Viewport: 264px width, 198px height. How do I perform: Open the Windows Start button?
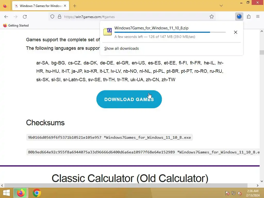[x=6, y=193]
